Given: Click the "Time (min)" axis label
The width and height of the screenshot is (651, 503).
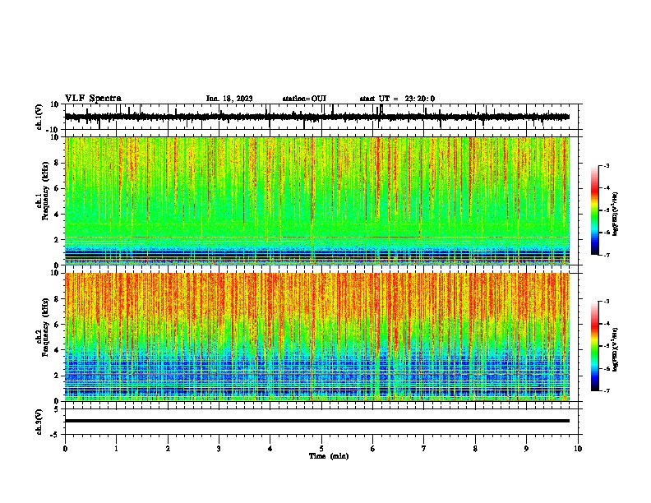Looking at the screenshot, I should click(x=329, y=456).
